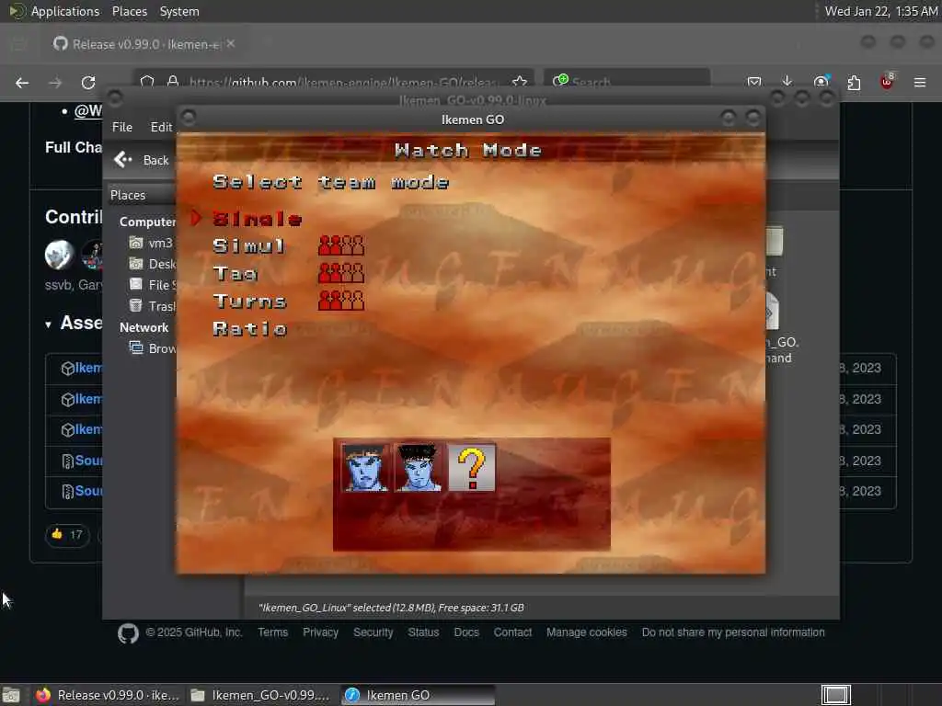942x706 pixels.
Task: Pick the second character portrait with black hair
Action: tap(419, 468)
